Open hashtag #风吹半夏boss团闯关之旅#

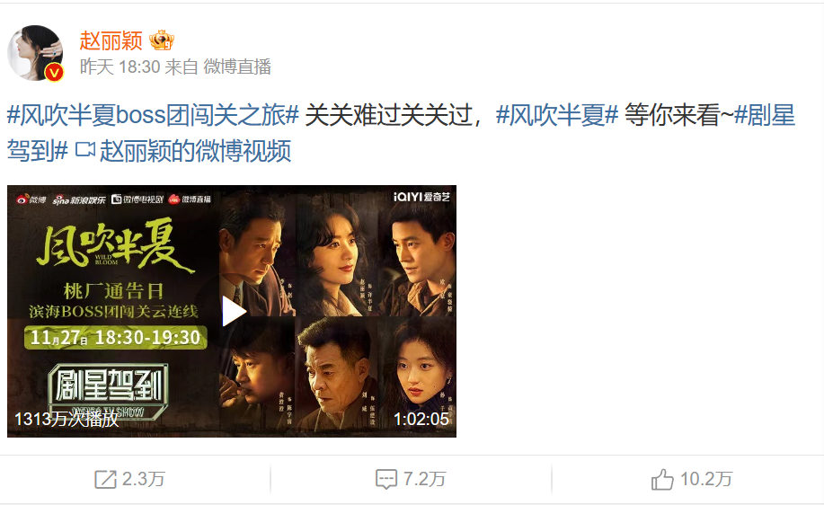(153, 115)
